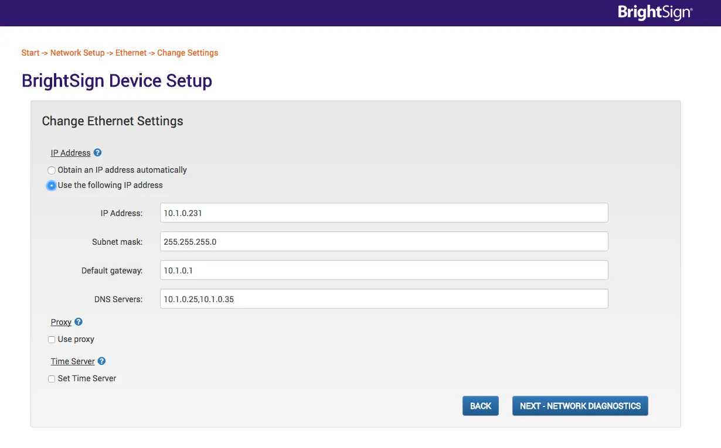Click the BrightSign logo in header

coord(655,13)
